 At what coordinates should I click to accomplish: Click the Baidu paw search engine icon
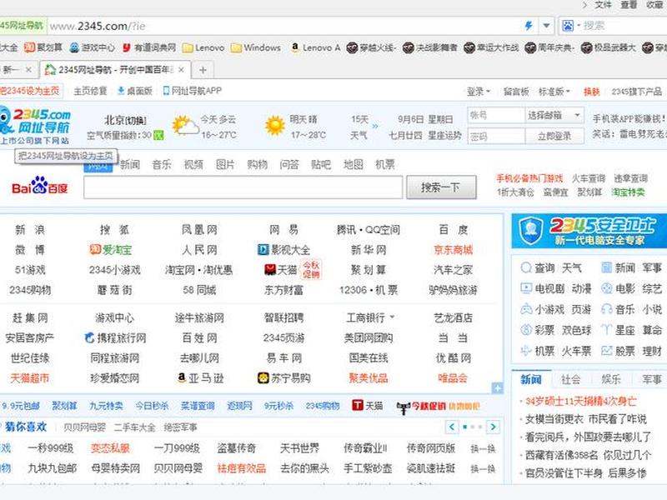tap(569, 26)
